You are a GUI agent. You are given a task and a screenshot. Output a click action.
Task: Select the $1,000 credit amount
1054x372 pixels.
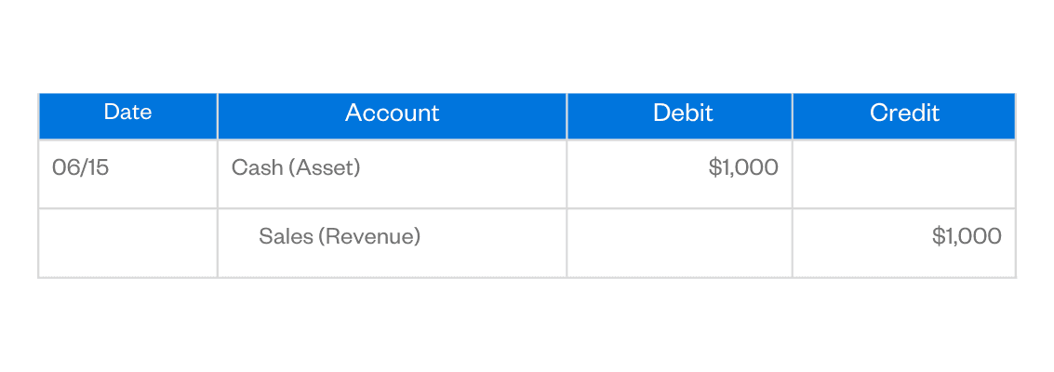967,237
